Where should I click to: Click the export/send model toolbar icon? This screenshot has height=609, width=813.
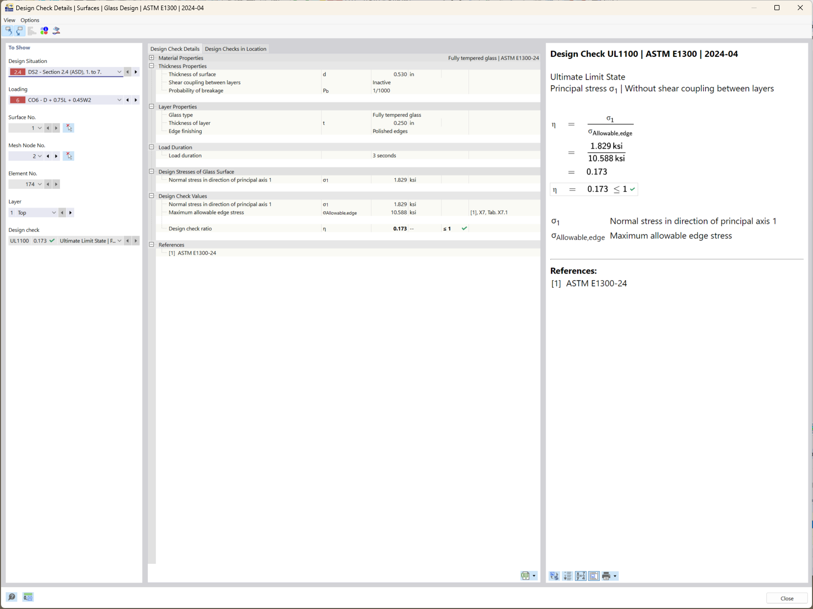pos(56,30)
